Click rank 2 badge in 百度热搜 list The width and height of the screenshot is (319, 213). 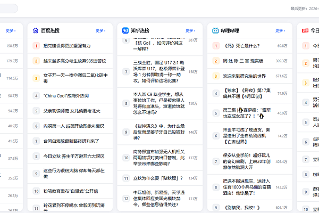(36, 61)
